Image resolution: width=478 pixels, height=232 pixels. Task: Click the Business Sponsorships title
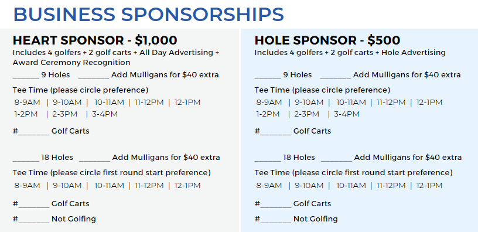[x=149, y=14]
